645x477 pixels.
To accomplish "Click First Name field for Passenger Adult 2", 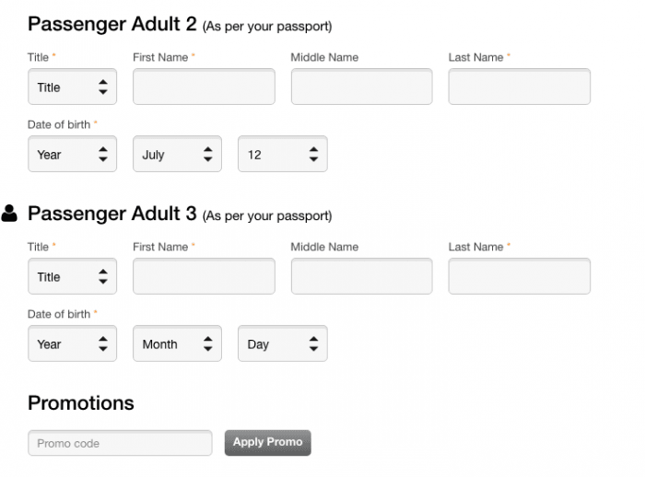I will coord(204,87).
